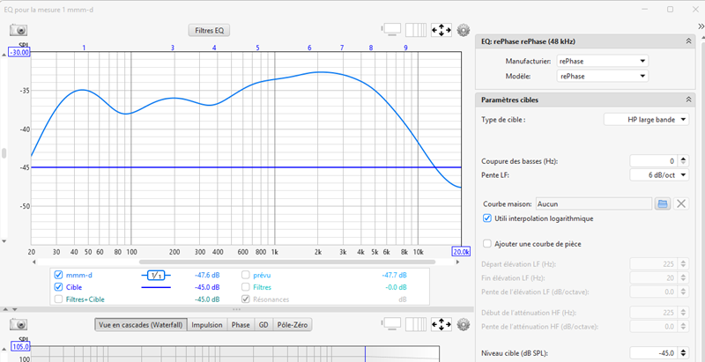The image size is (705, 362).
Task: Browse for house curve file with the folder icon
Action: click(x=662, y=204)
